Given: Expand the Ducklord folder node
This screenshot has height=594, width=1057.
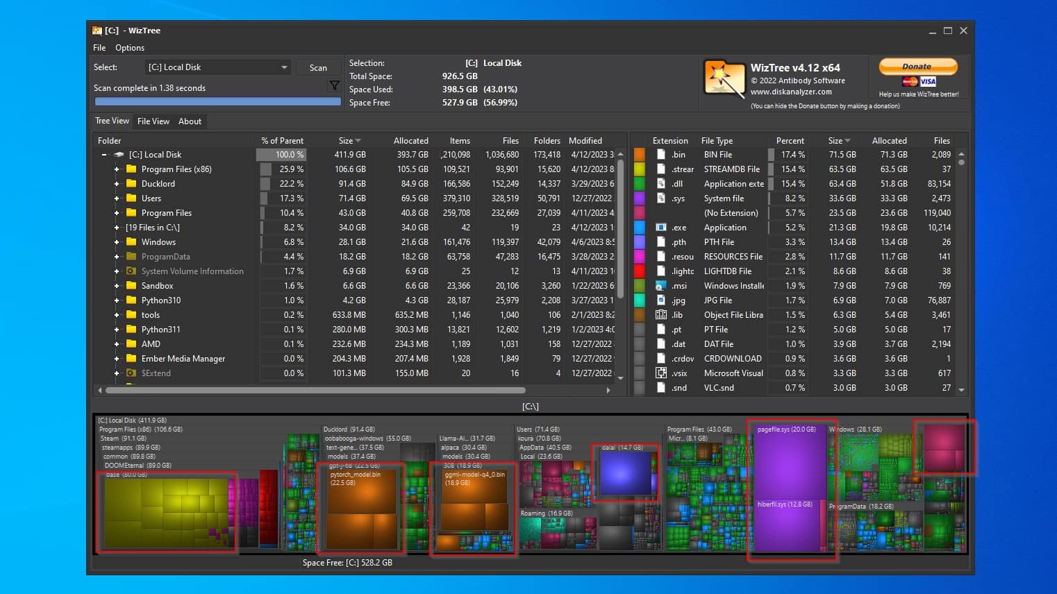Looking at the screenshot, I should (117, 184).
